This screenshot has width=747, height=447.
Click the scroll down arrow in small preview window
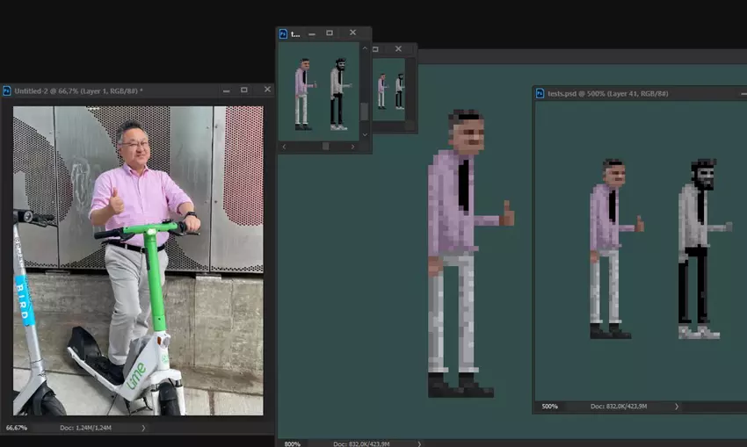pyautogui.click(x=365, y=134)
